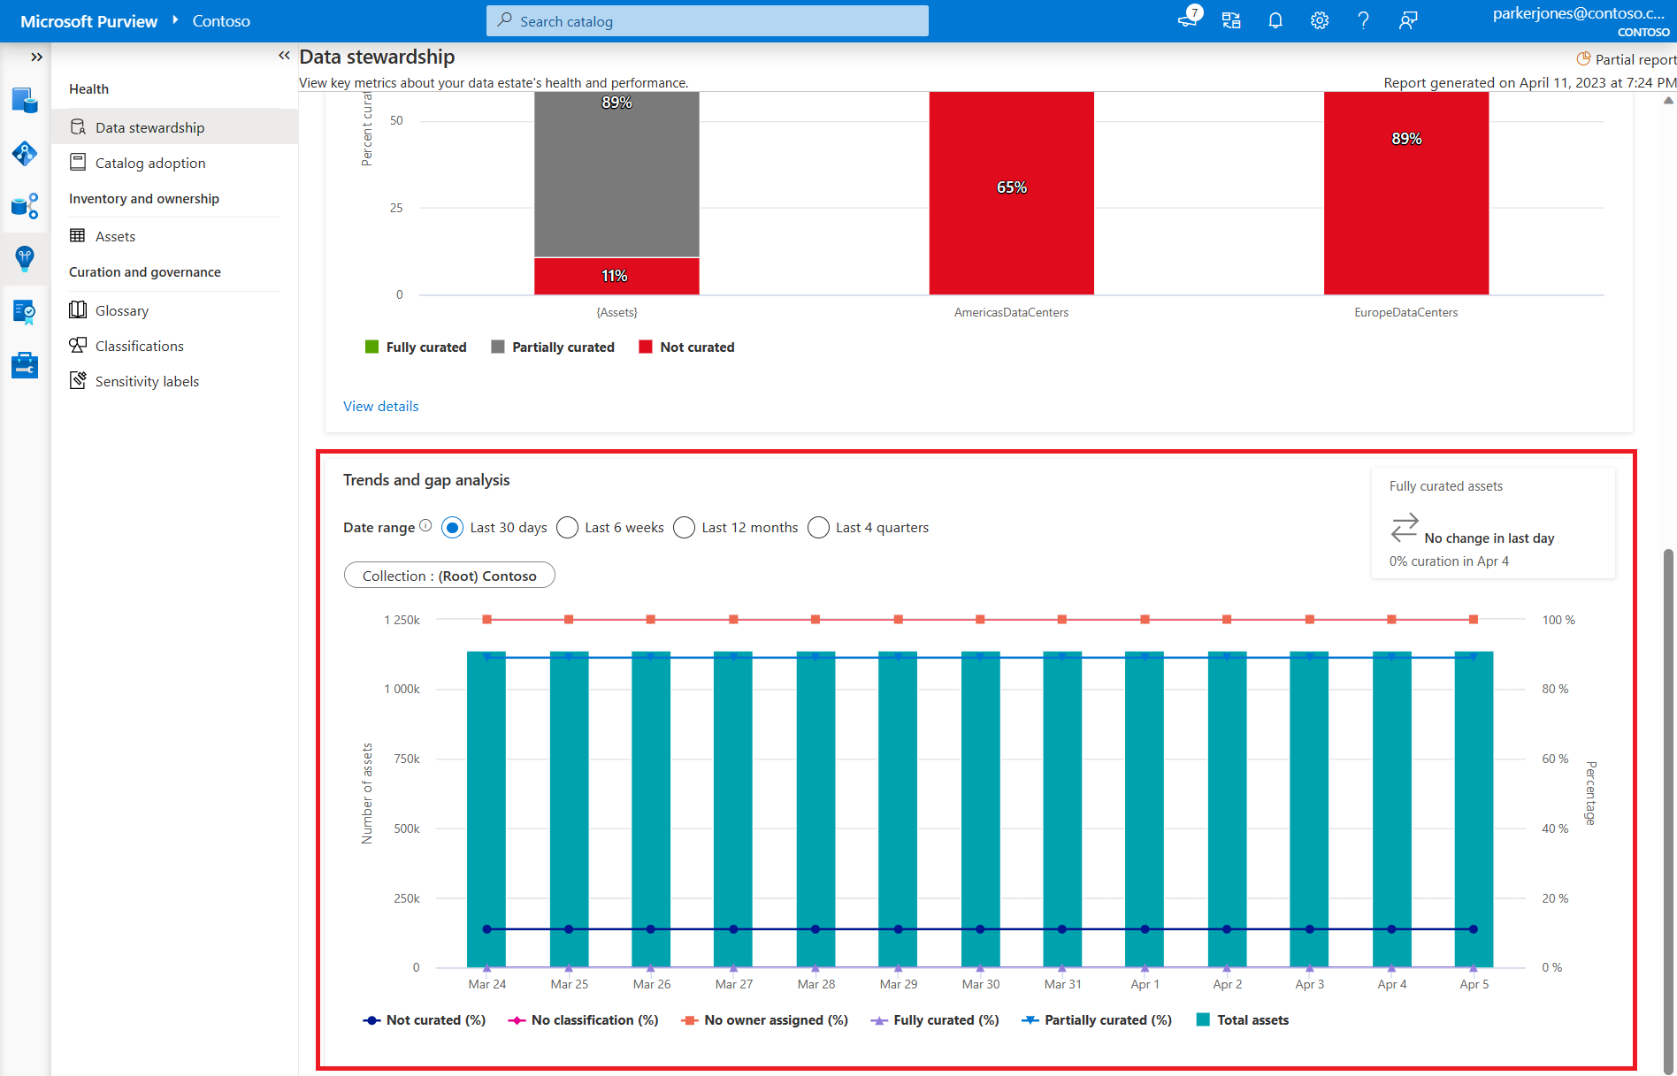Go to the Glossary menu item
The height and width of the screenshot is (1076, 1677).
121,310
